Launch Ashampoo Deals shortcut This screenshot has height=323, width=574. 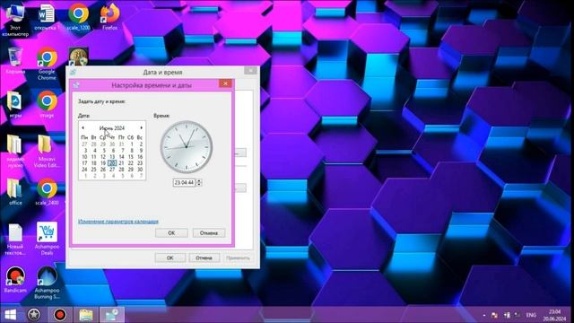(x=47, y=239)
